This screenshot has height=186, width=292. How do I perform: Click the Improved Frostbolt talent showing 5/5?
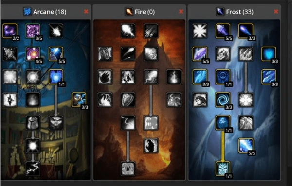[x=223, y=31]
